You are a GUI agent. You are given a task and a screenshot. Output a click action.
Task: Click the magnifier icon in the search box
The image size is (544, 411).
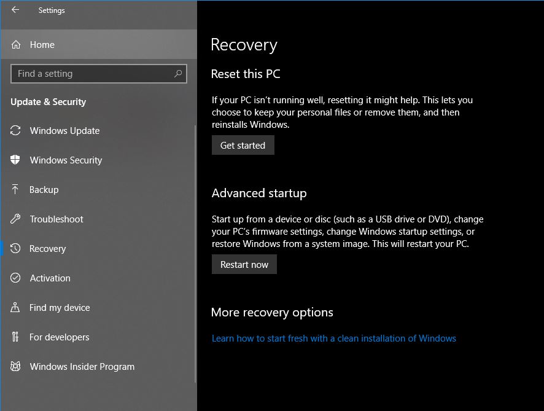[178, 74]
